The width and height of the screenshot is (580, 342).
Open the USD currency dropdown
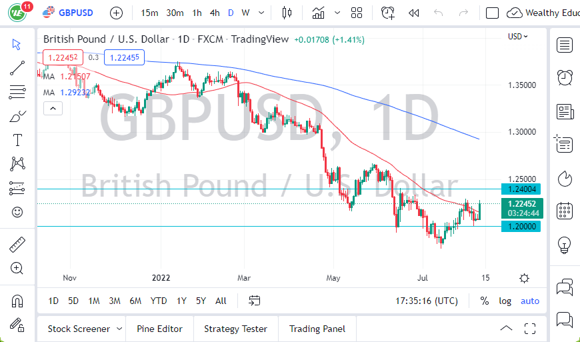click(x=517, y=37)
